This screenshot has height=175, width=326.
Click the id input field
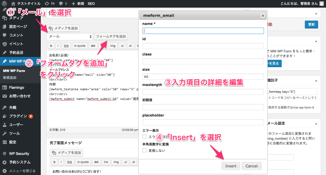coord(203,46)
